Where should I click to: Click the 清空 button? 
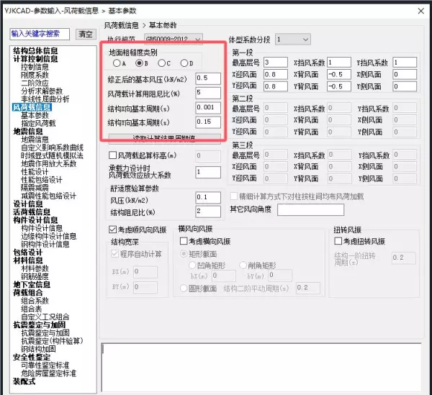86,34
